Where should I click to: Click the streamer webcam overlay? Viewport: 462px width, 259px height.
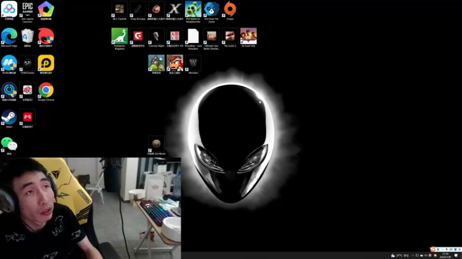click(x=91, y=208)
